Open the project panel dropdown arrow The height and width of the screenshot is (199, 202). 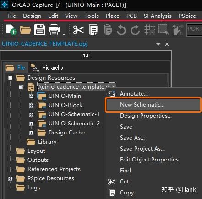coord(158,44)
